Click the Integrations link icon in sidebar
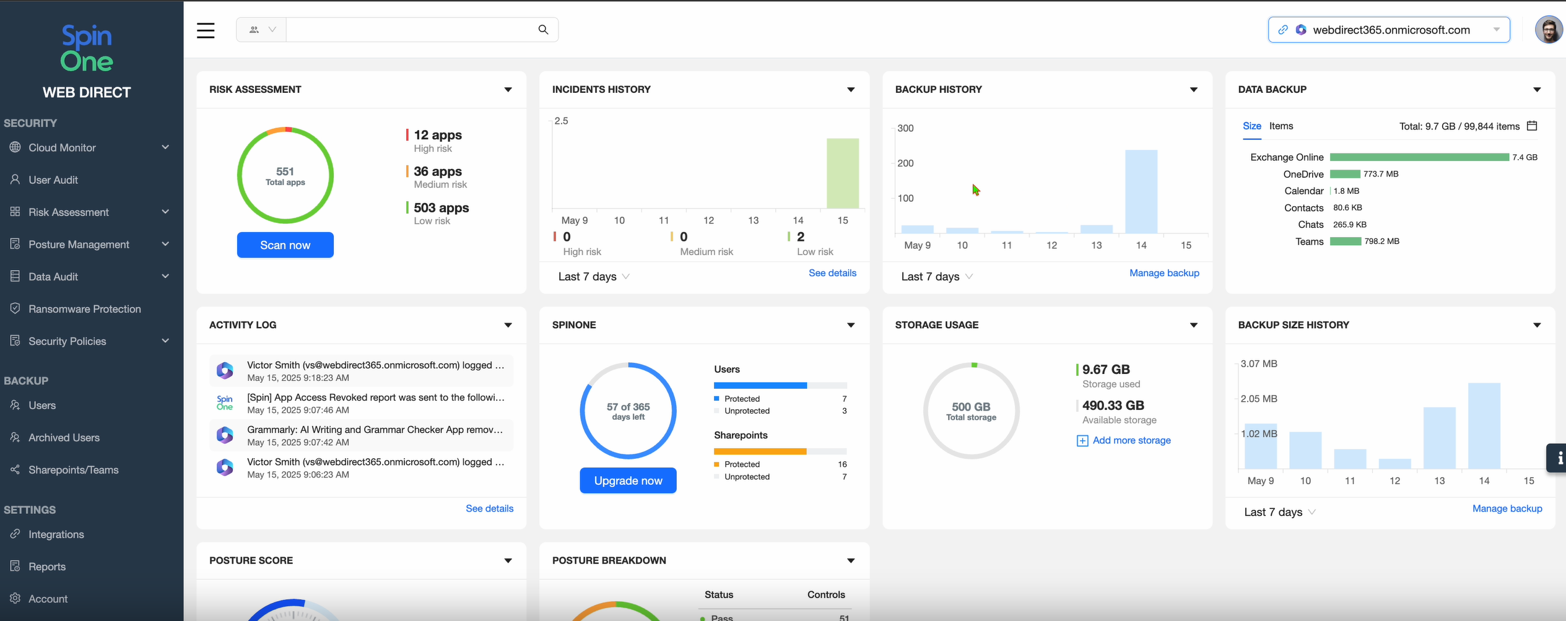Viewport: 1566px width, 621px height. (x=15, y=534)
